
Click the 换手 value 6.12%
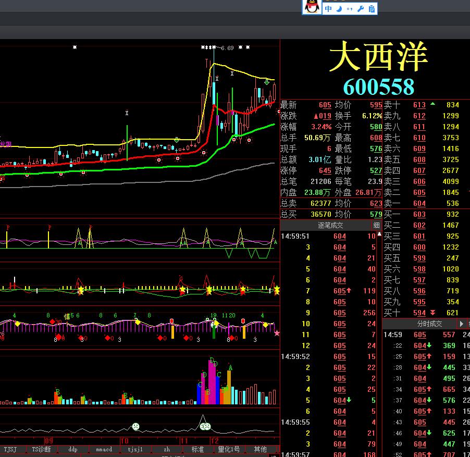point(372,116)
